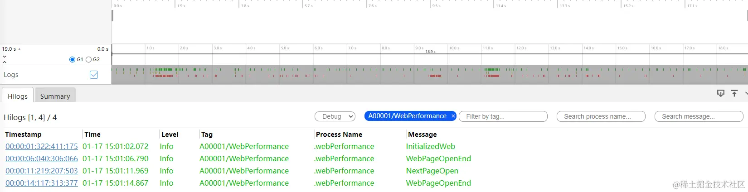Select the NextPageOpen message cell

point(432,171)
